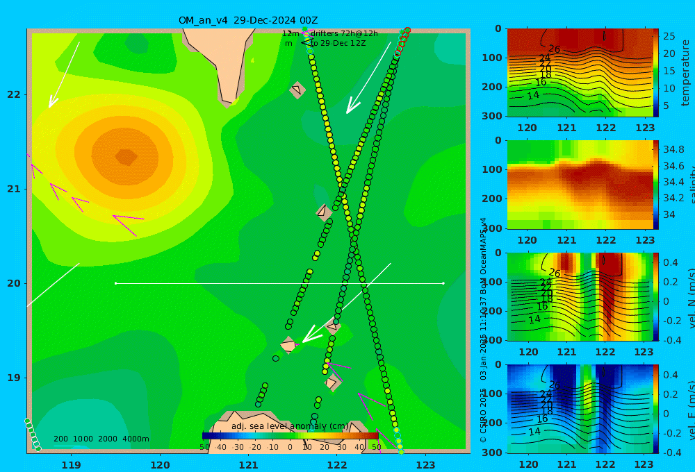Click the rotated CSIRO OceanMAPS copyright text
Viewport: 695px width, 472px height.
[483, 330]
